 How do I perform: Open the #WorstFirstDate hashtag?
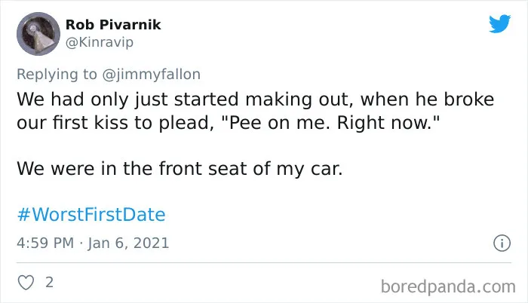pyautogui.click(x=91, y=215)
